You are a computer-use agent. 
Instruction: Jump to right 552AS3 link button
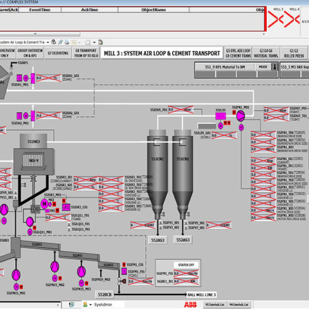183,240
